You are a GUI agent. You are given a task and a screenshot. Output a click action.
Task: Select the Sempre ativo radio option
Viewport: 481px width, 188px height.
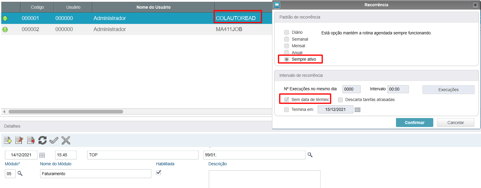[287, 59]
